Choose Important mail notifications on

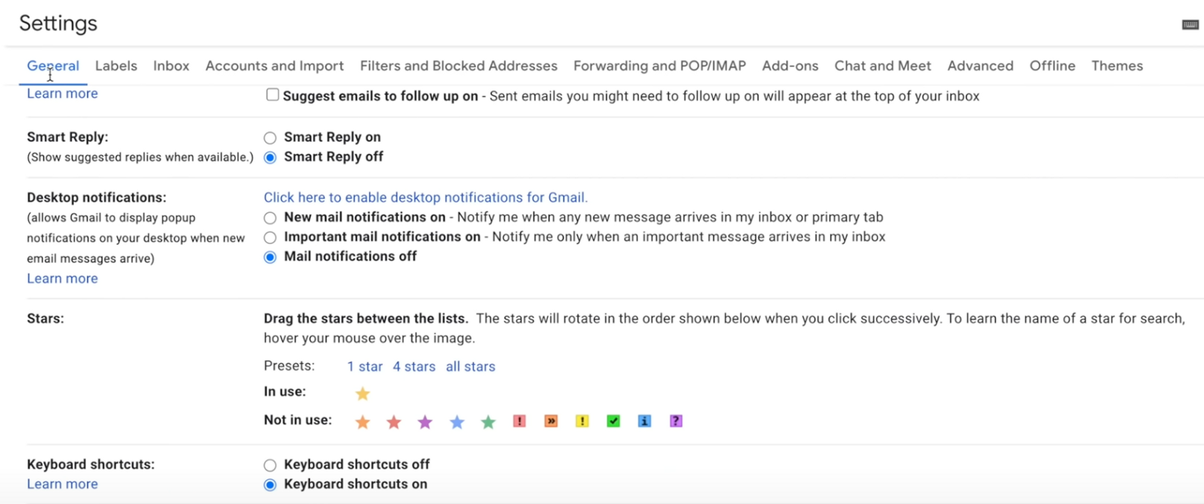(270, 238)
